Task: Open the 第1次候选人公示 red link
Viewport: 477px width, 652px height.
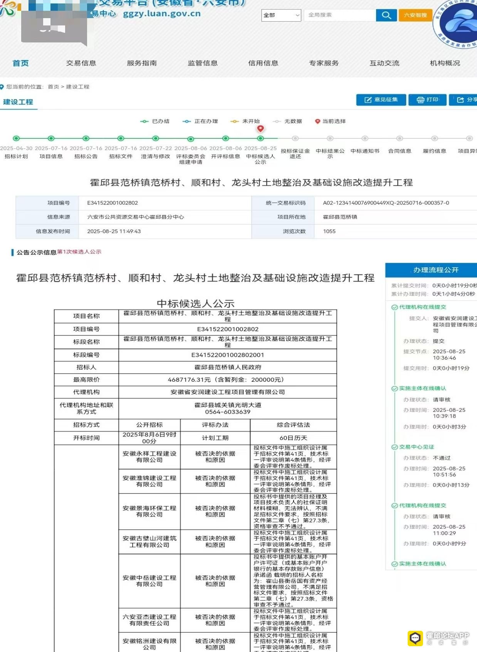Action: tap(79, 252)
